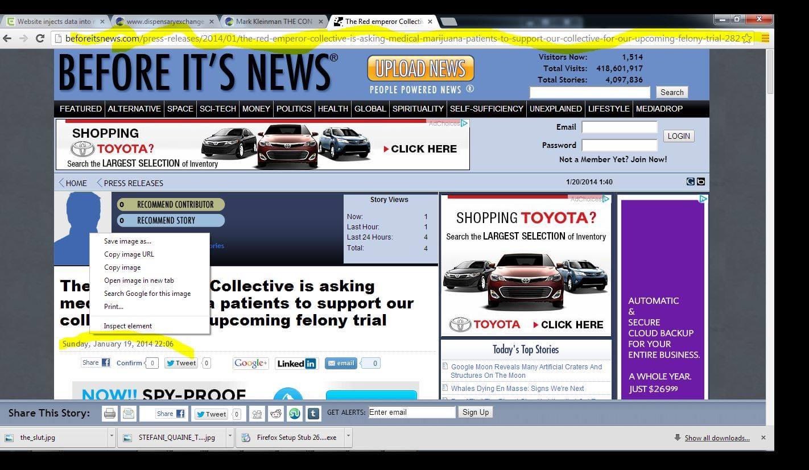Share via Tumblr icon in bottom bar
809x470 pixels.
coord(313,414)
